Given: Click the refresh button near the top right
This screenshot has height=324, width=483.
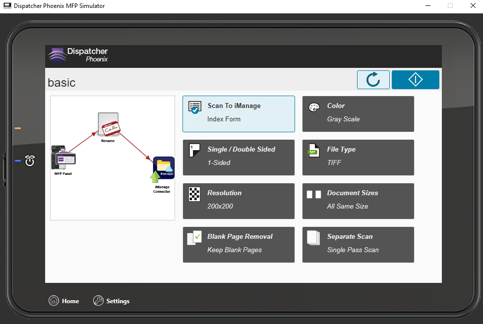Looking at the screenshot, I should pyautogui.click(x=373, y=79).
